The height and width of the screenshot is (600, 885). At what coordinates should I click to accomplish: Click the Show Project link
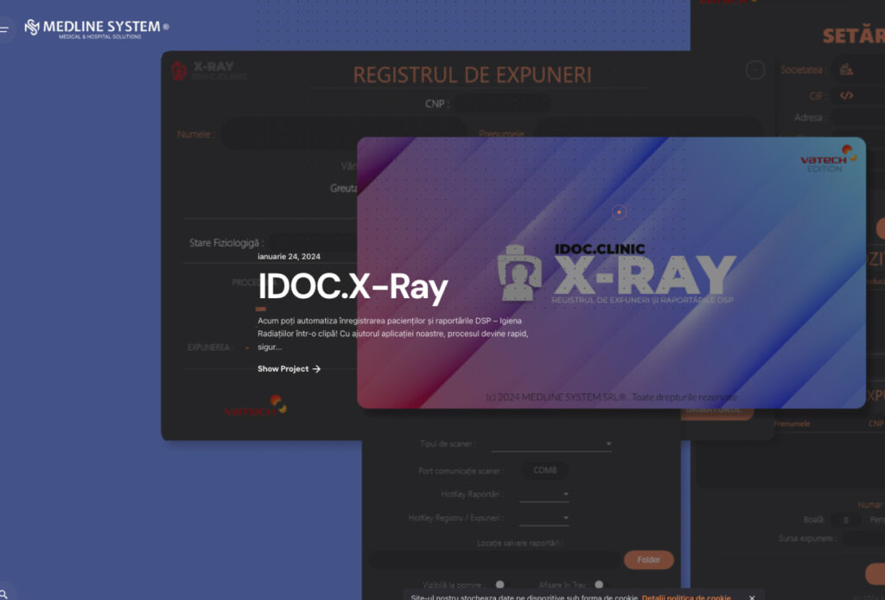[283, 369]
